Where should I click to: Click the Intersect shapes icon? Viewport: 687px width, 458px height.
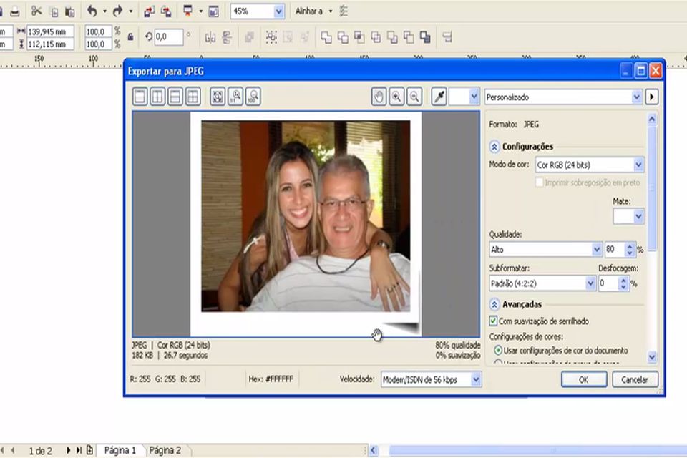point(359,38)
